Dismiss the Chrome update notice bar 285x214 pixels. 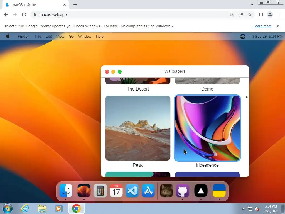click(x=278, y=26)
